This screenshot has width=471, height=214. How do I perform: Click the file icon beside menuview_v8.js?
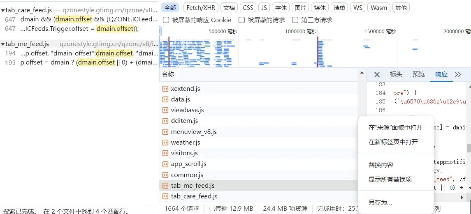coord(165,132)
